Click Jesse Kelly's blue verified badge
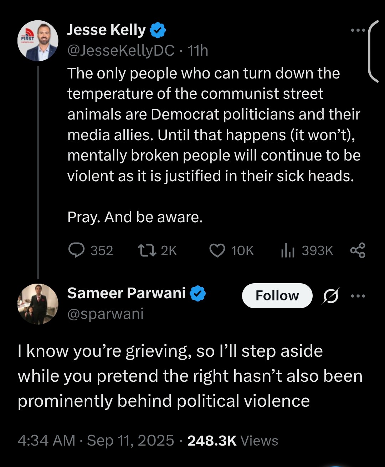The width and height of the screenshot is (385, 467). pos(158,30)
